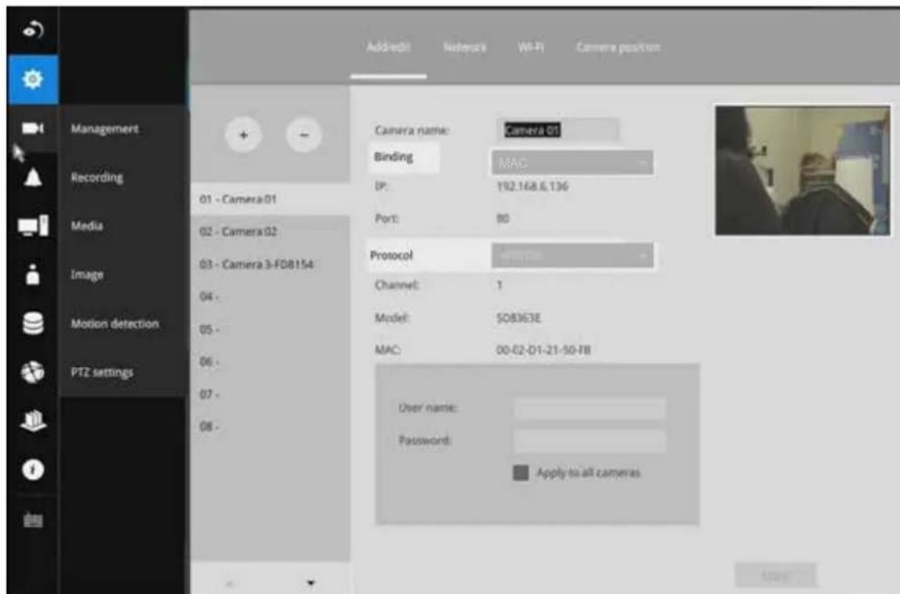Image resolution: width=900 pixels, height=594 pixels.
Task: Click the Port value 80
Action: point(502,219)
